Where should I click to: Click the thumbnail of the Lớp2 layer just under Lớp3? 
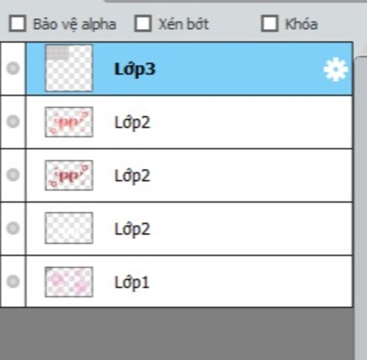(x=69, y=122)
